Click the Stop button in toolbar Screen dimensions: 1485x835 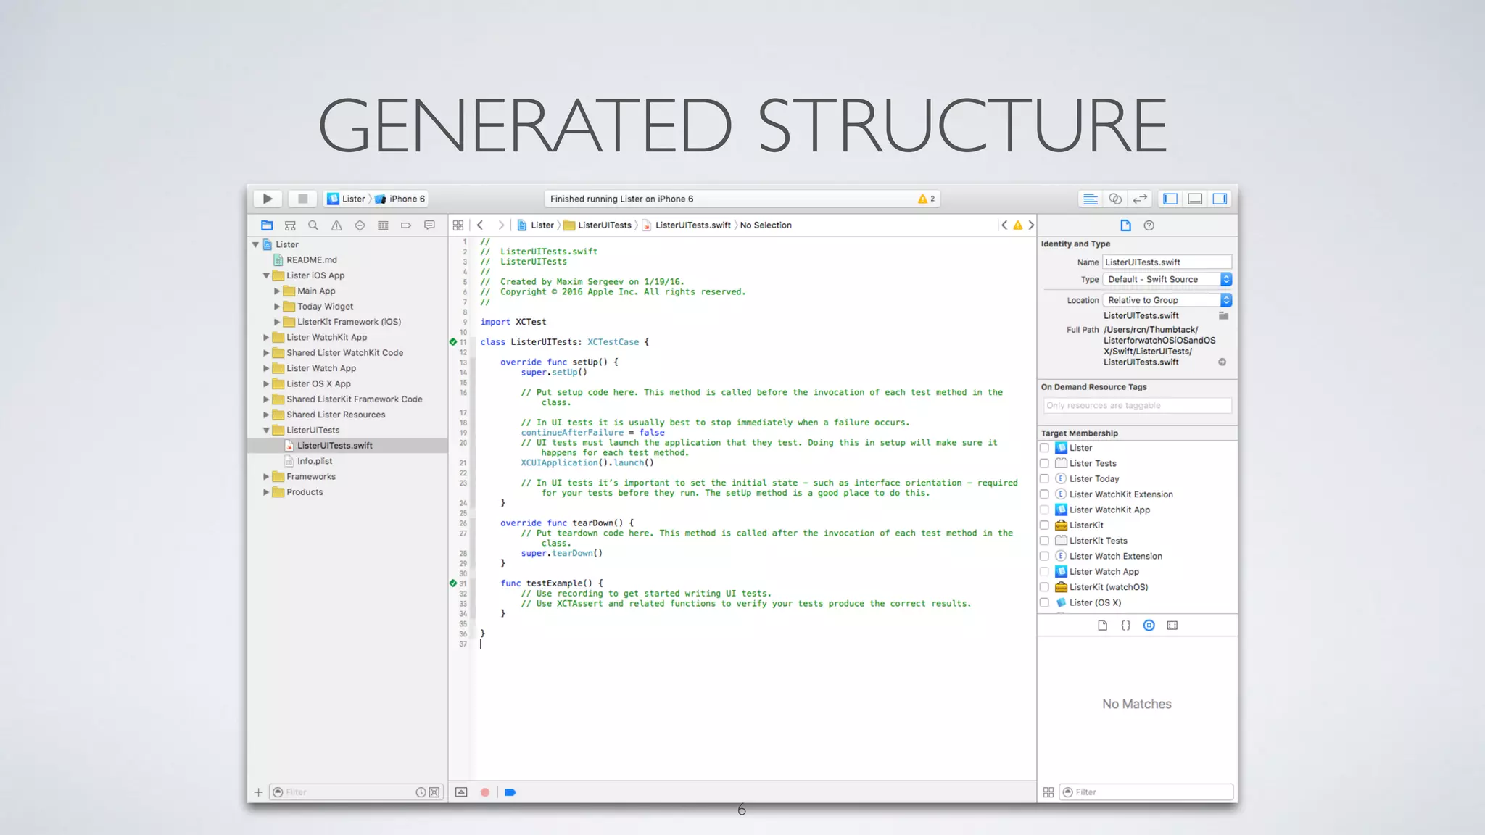(x=303, y=199)
